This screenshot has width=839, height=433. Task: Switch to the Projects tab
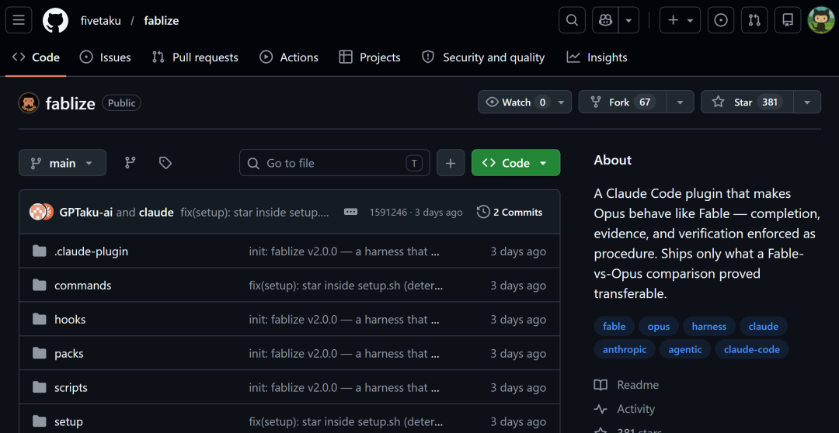pos(370,57)
